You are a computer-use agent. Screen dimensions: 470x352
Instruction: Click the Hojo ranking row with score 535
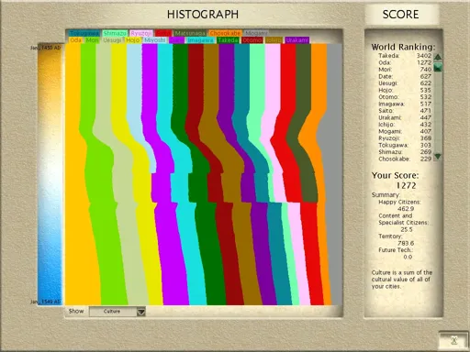405,90
